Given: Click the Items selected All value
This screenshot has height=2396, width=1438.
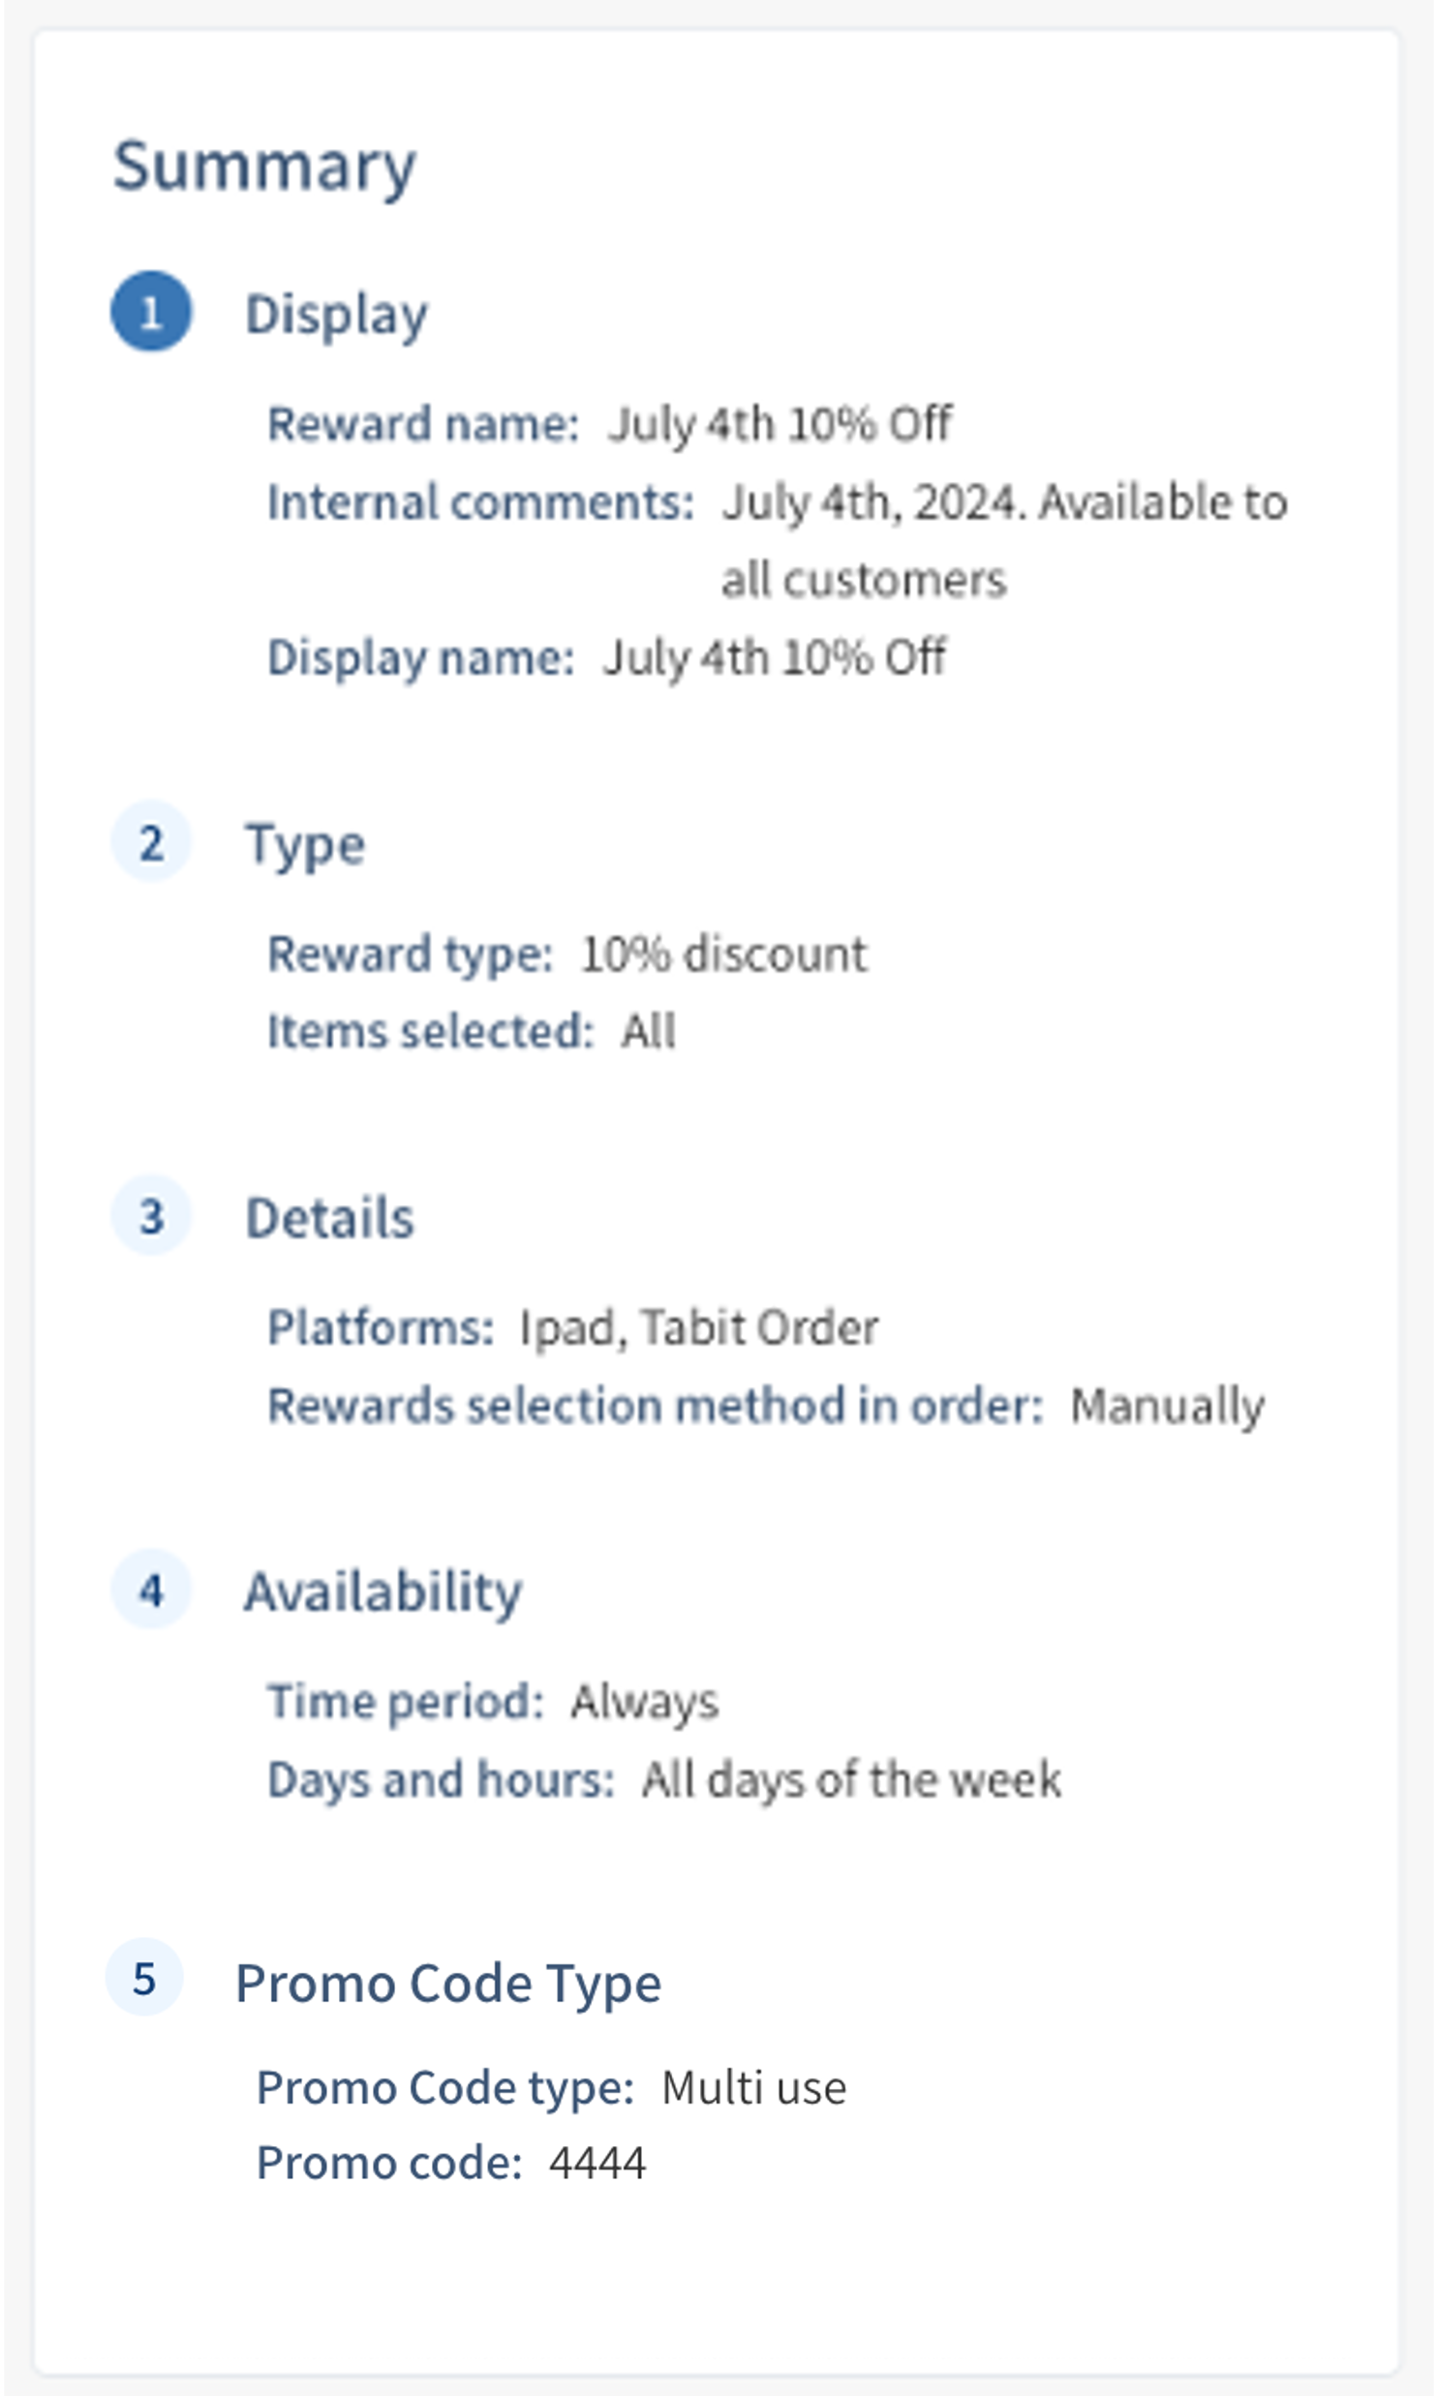Looking at the screenshot, I should 648,1031.
